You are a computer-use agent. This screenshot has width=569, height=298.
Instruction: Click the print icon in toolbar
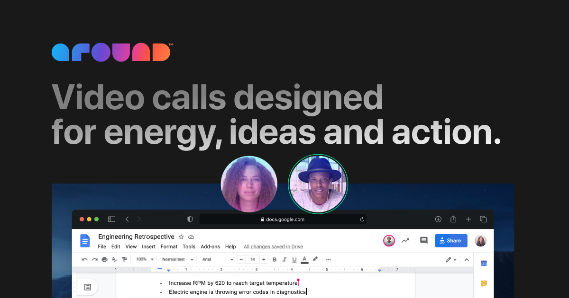click(104, 259)
